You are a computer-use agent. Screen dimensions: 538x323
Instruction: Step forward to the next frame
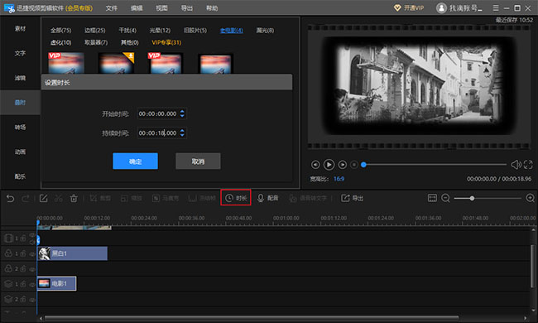pos(343,165)
